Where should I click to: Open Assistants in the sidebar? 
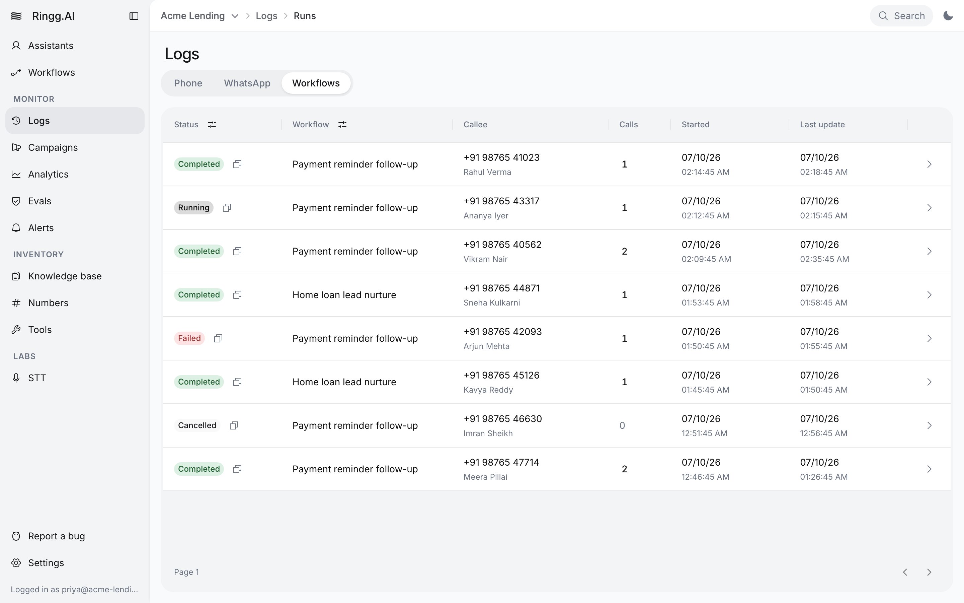click(75, 46)
